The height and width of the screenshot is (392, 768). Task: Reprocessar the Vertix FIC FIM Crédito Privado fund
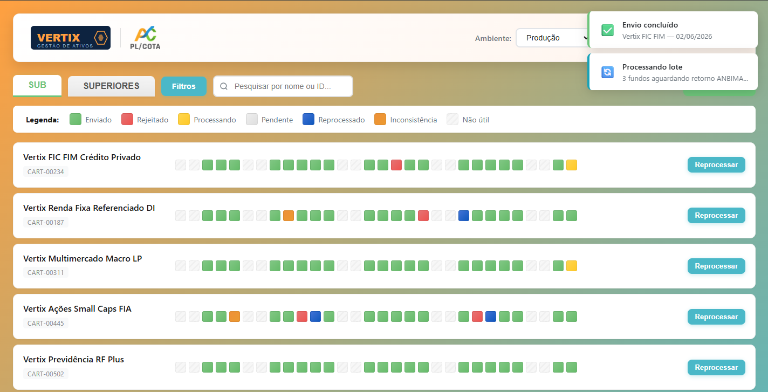point(716,165)
